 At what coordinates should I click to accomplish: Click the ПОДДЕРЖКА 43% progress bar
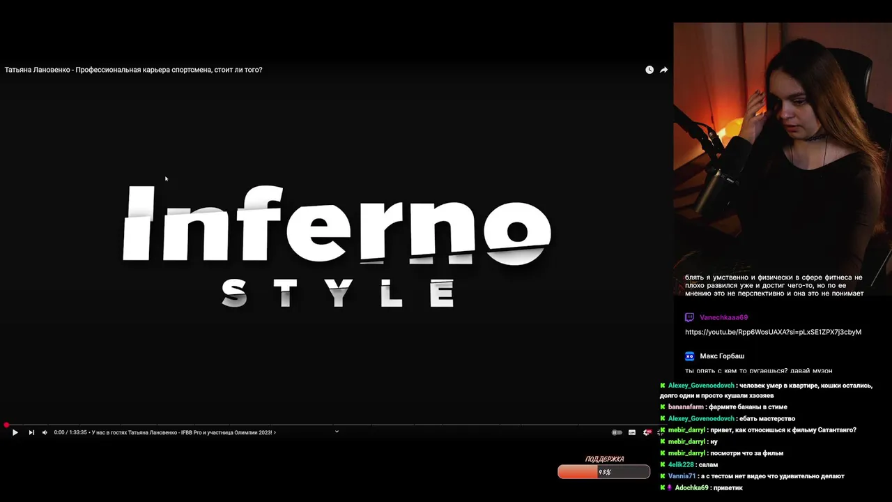(603, 472)
